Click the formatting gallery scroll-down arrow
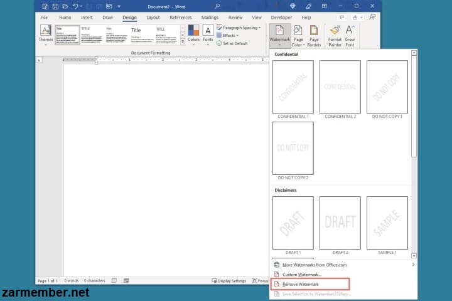 pos(183,35)
